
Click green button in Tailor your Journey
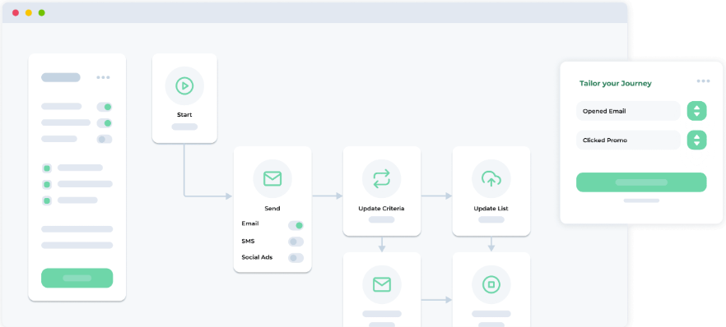pos(641,182)
